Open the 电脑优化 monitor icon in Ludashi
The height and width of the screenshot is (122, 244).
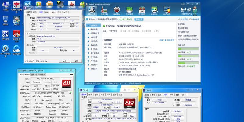[x=154, y=11]
